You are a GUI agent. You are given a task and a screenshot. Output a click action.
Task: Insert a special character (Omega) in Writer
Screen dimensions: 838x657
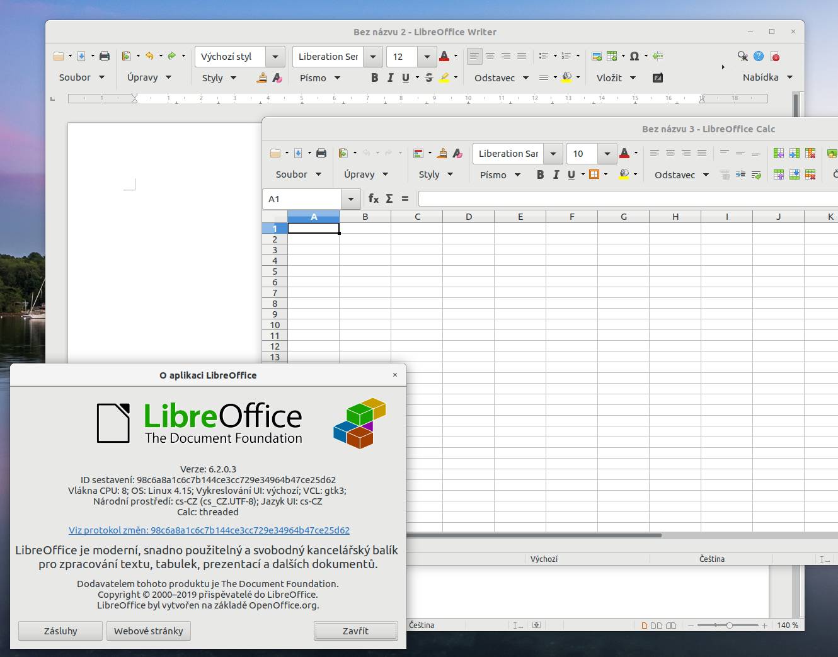click(x=634, y=56)
